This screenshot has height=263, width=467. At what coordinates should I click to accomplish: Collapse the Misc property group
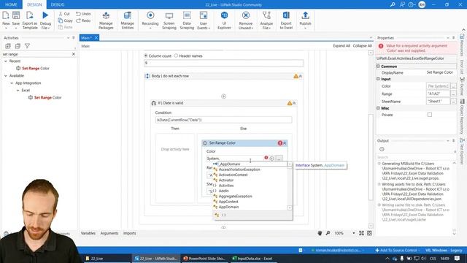378,108
